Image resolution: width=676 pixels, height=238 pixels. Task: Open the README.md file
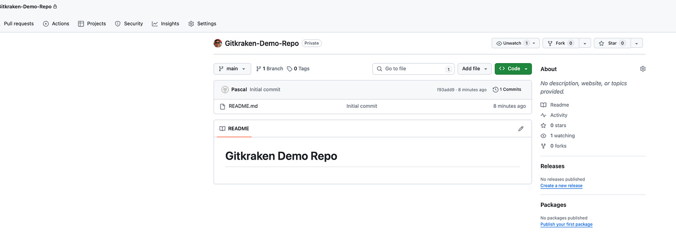[243, 106]
